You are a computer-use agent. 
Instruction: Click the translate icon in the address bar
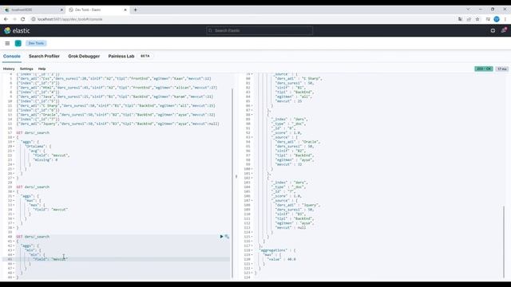(460, 19)
